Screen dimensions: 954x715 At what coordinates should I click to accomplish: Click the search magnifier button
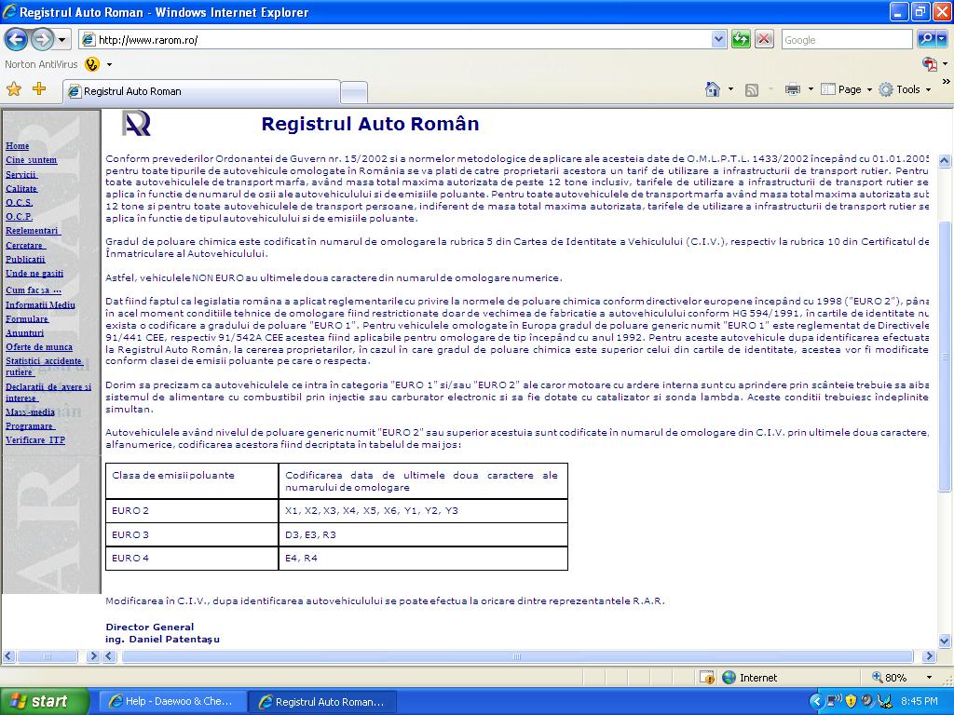pyautogui.click(x=926, y=39)
